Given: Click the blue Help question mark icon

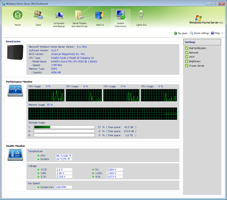Looking at the screenshot, I should tap(212, 33).
